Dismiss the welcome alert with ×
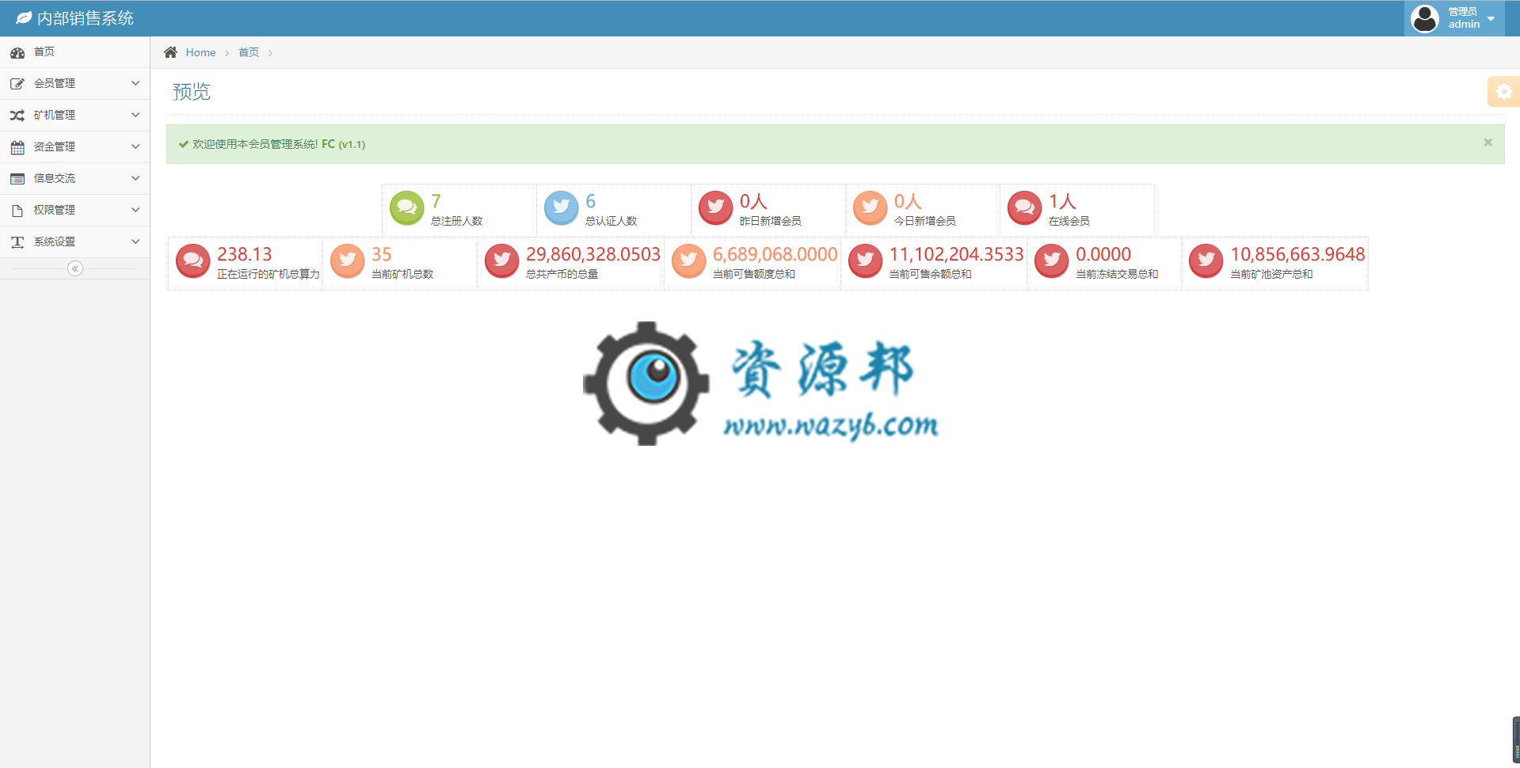Viewport: 1520px width, 768px height. (x=1488, y=143)
